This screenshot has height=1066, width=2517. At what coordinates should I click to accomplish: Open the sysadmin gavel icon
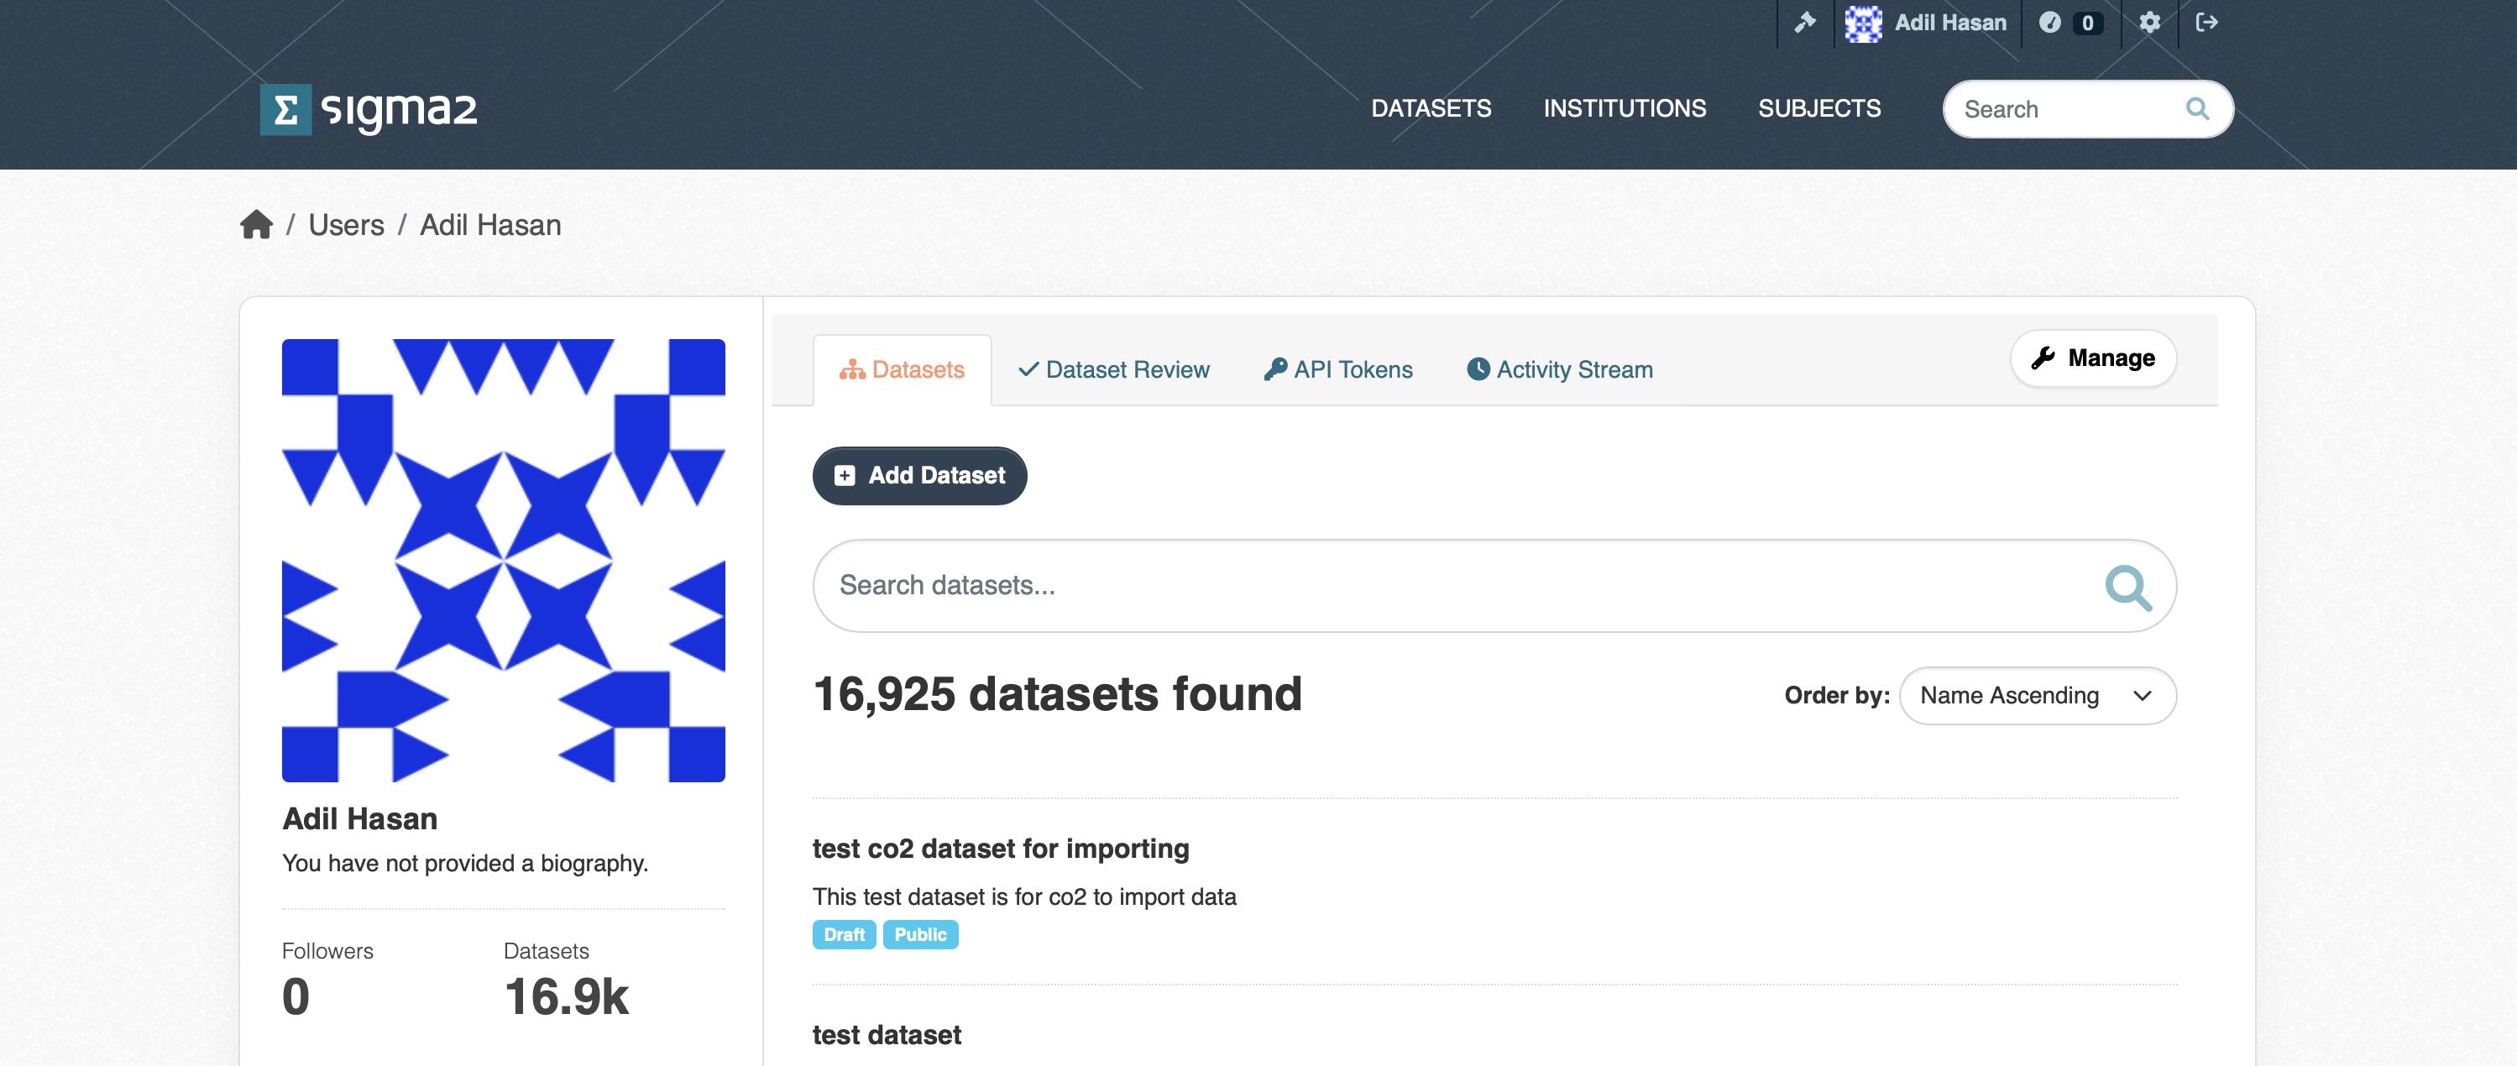[x=1805, y=23]
